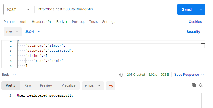Viewport: 213px width, 108px height.
Task: Open the Cookies link
Action: (195, 22)
